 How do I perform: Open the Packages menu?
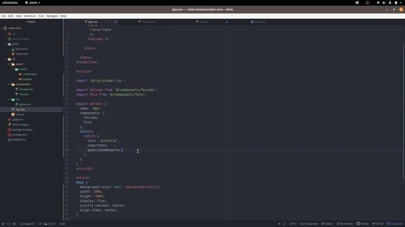point(52,16)
